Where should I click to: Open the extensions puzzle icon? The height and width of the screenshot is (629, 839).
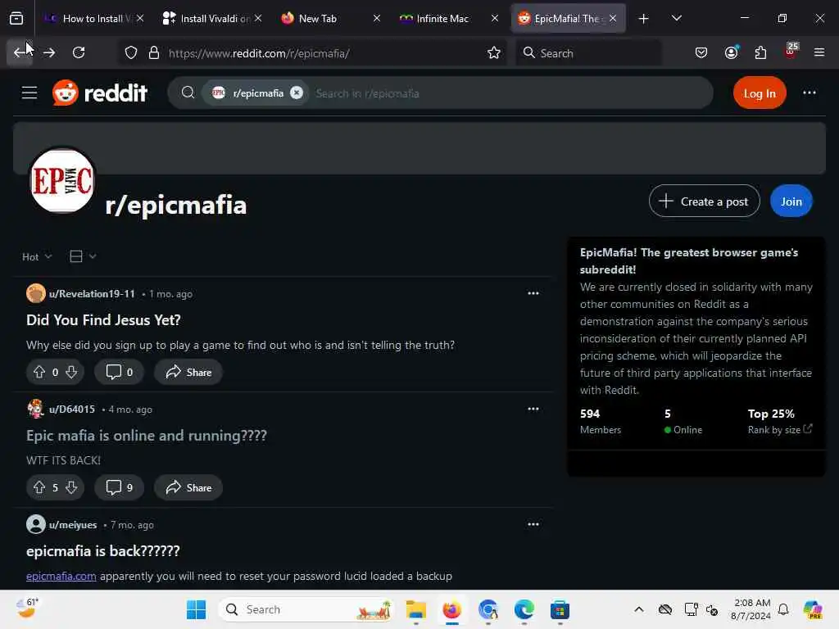761,52
